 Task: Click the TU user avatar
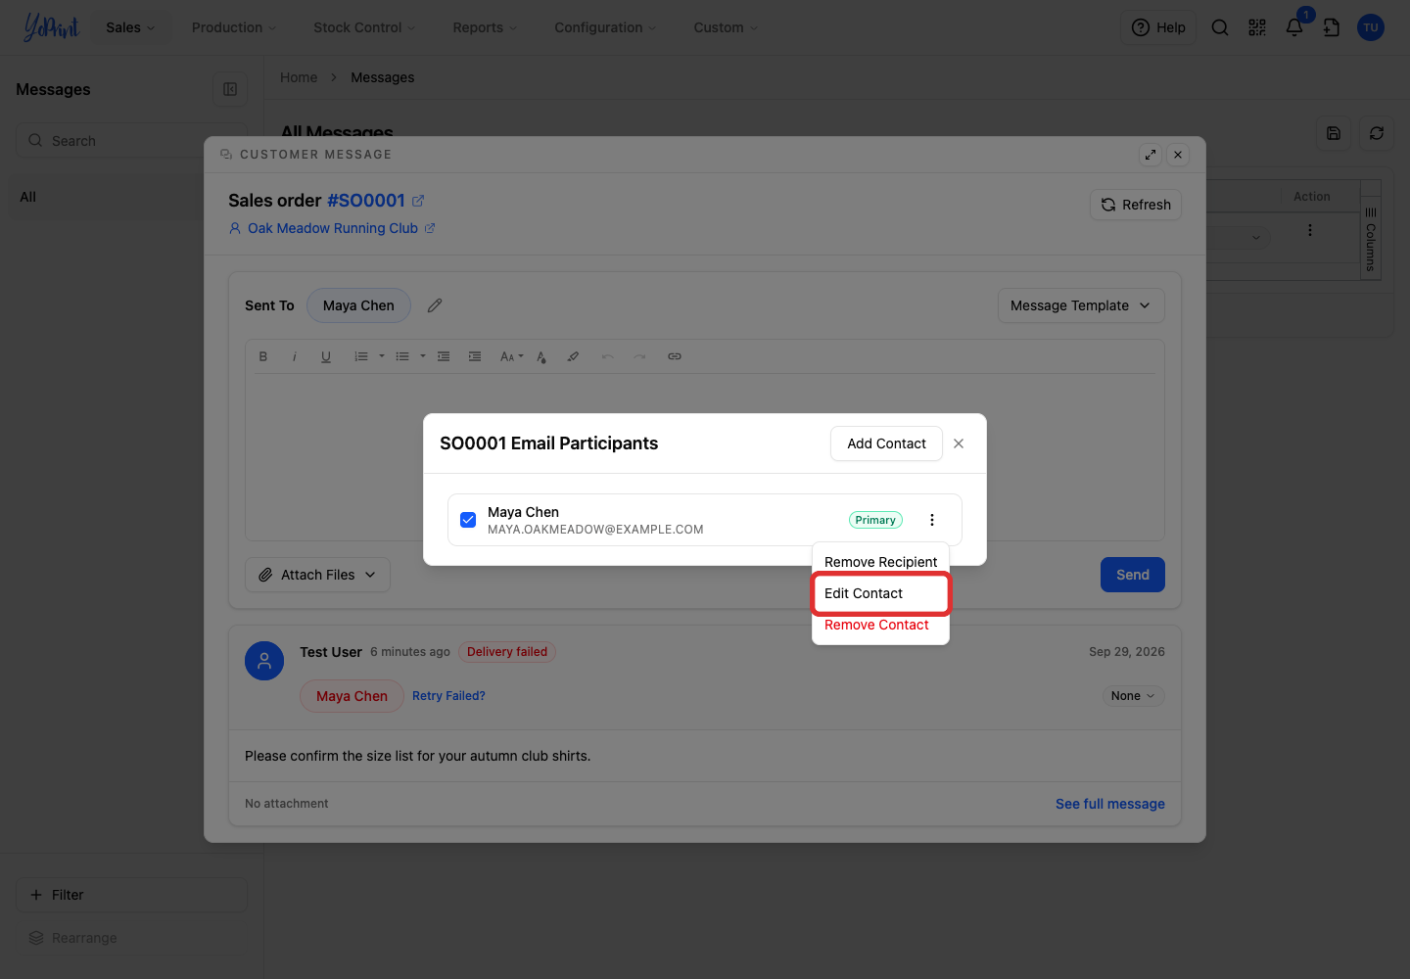1371,27
